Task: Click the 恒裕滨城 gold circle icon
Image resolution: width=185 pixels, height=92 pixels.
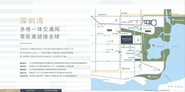Action: click(123, 69)
